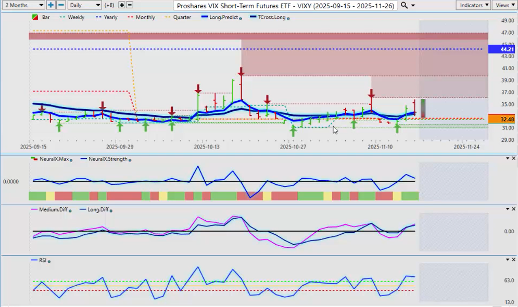
Task: Click the Bar chart type legend icon
Action: 35,17
